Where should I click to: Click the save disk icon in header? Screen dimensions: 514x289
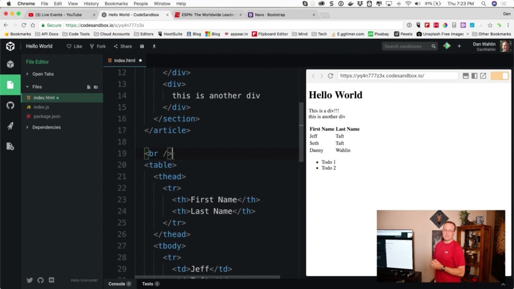click(x=142, y=46)
